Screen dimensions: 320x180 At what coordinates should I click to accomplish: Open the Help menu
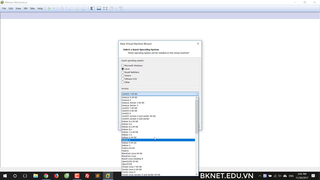[40, 8]
